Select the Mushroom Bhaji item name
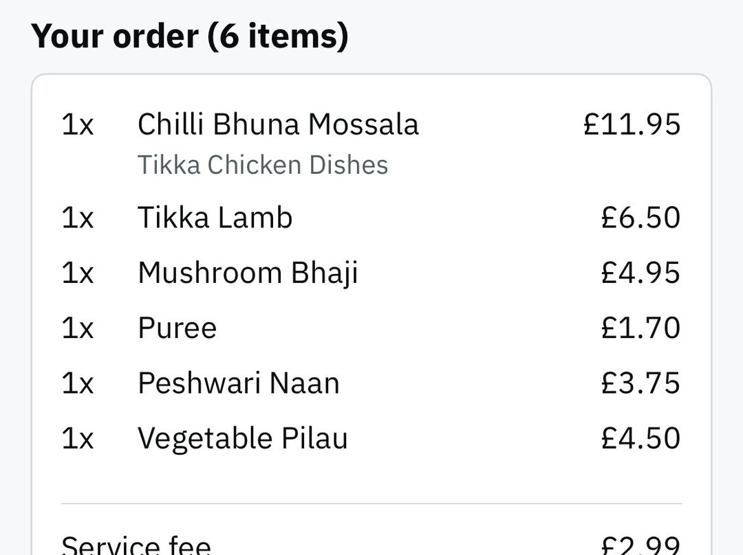 coord(248,273)
